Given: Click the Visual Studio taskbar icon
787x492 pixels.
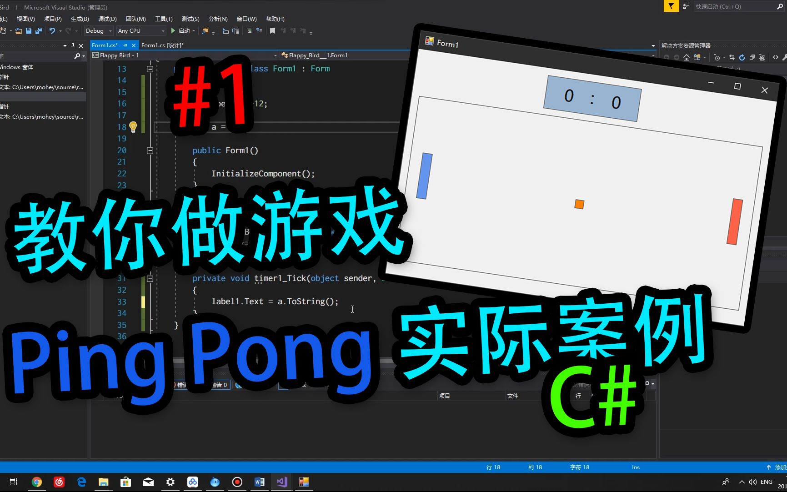Looking at the screenshot, I should click(282, 482).
